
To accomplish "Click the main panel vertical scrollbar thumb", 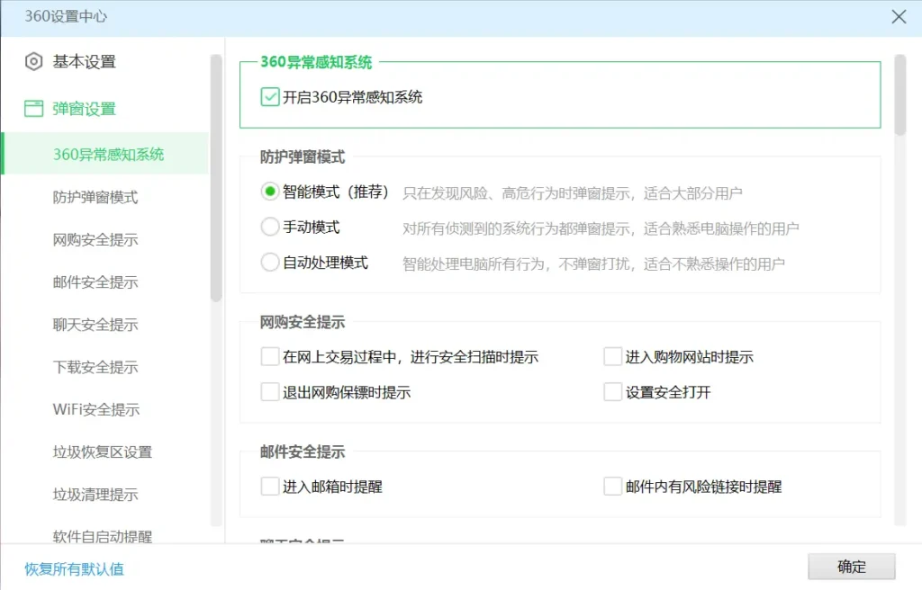I will pyautogui.click(x=899, y=95).
